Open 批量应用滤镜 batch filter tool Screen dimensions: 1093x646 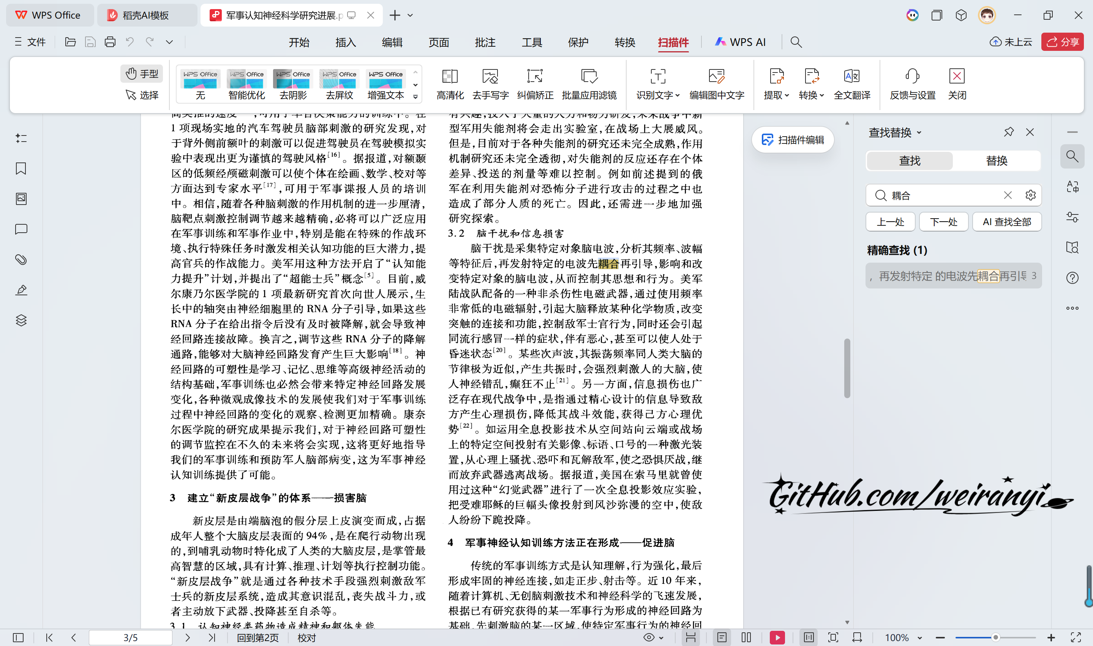click(x=589, y=84)
